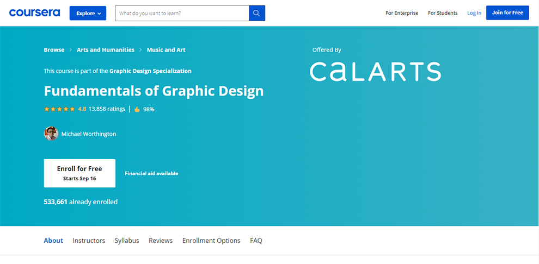Open the For Students link
This screenshot has height=264, width=539.
[x=443, y=13]
